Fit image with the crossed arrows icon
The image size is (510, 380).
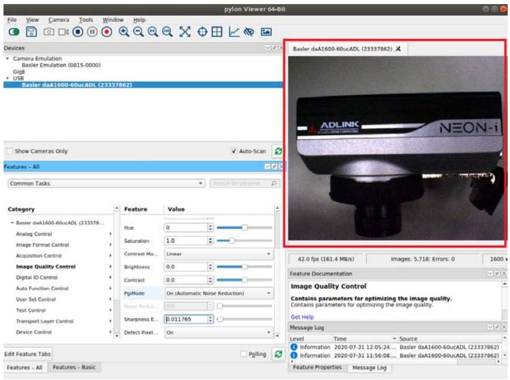pos(185,32)
